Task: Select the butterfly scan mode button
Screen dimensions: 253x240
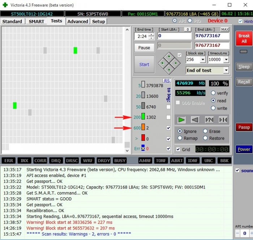Action: coord(223,120)
